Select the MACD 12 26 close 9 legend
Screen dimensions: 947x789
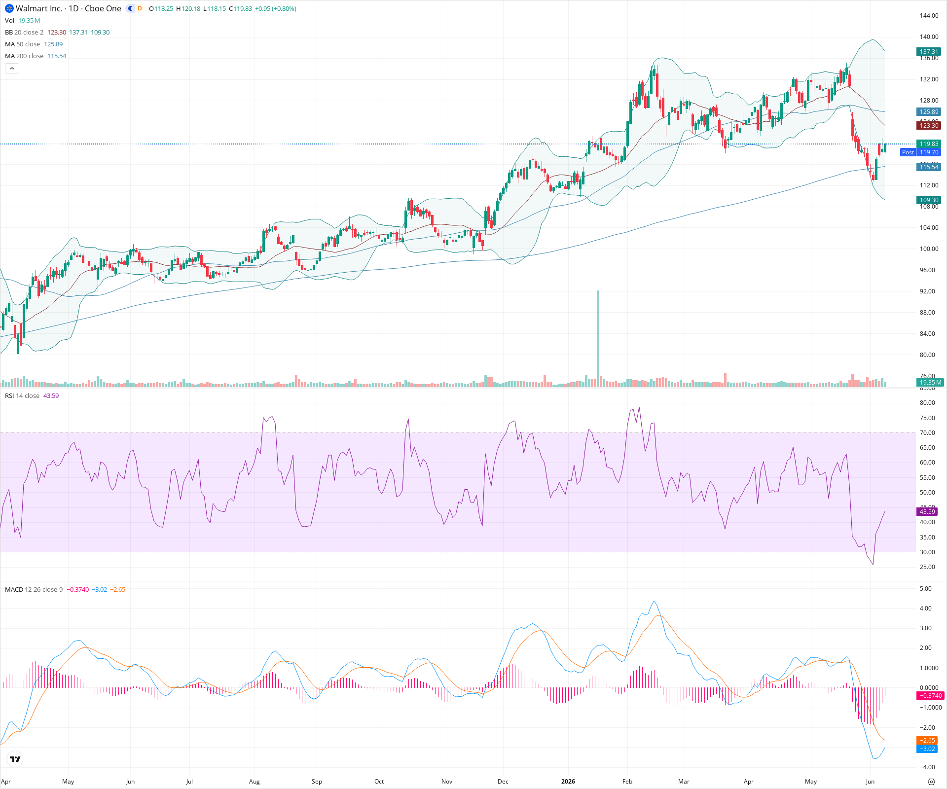(x=34, y=589)
